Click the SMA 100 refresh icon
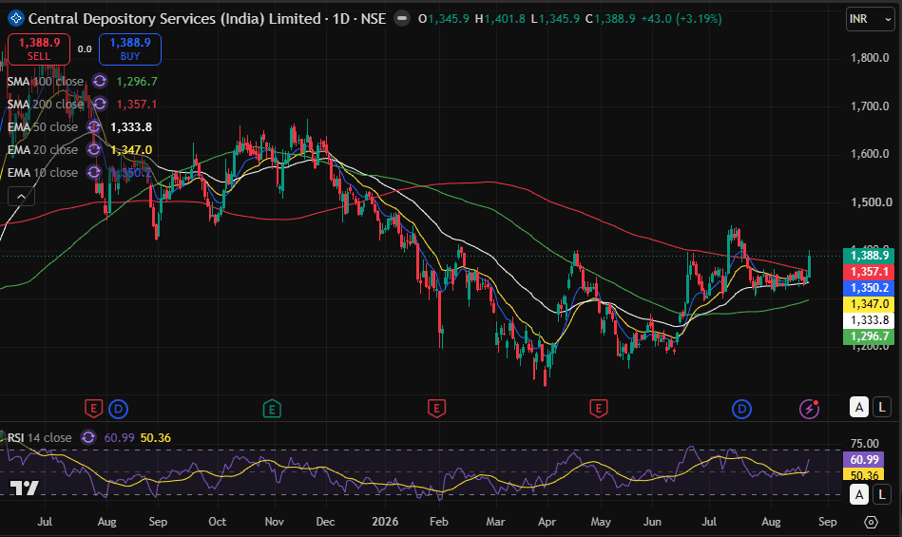The image size is (902, 537). click(x=100, y=81)
